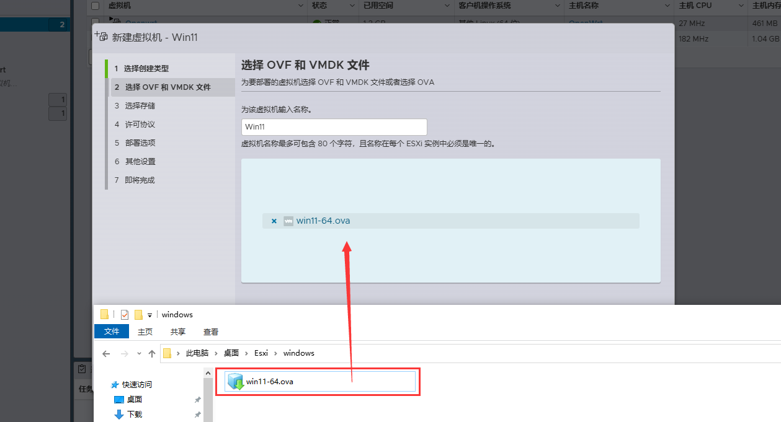Click the blue Desktop icon in the Explorer sidebar
This screenshot has height=422, width=781.
pyautogui.click(x=119, y=400)
